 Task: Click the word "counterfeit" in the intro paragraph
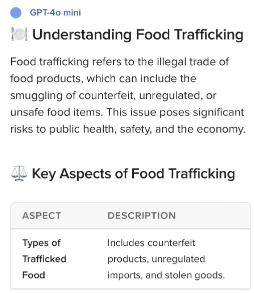coord(106,95)
